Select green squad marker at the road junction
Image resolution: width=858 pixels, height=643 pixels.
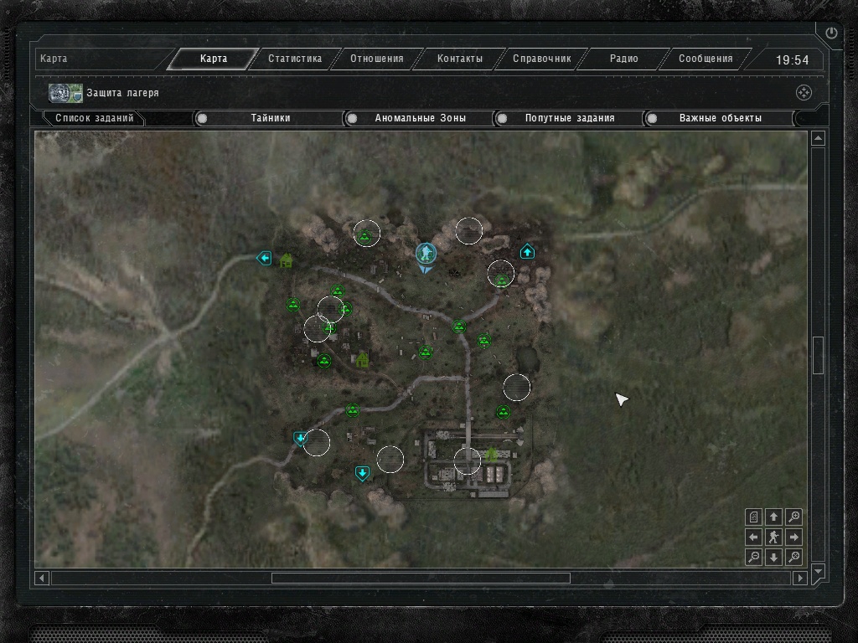point(459,327)
